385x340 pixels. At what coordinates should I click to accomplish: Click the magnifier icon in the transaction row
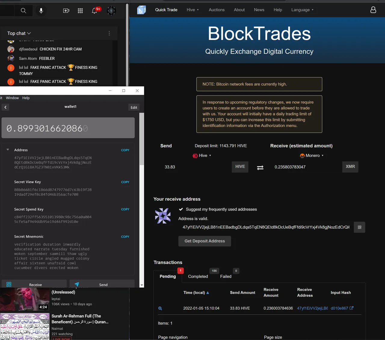160,308
